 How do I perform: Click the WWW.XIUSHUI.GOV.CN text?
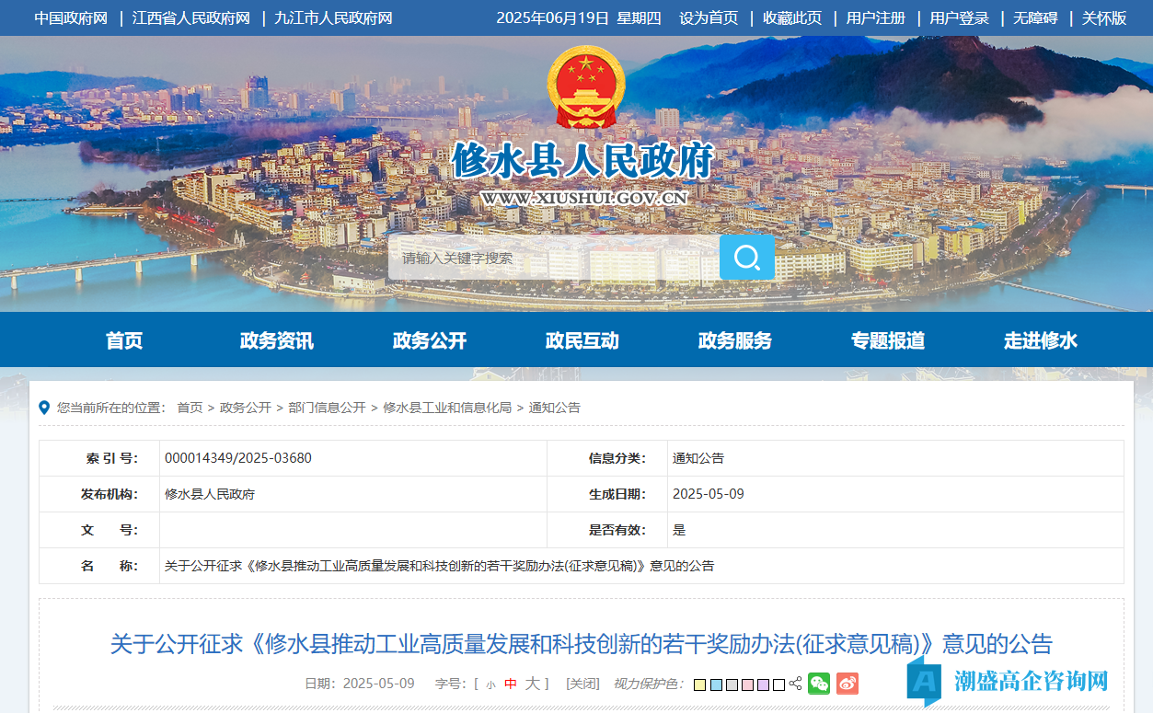click(583, 198)
